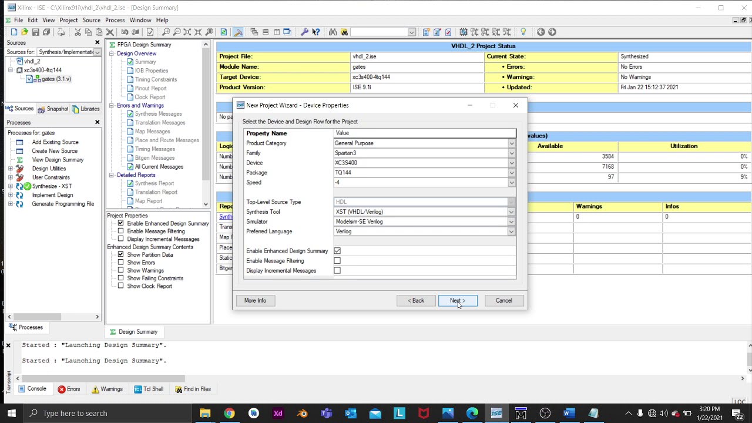Expand the Implement Design process node
752x423 pixels.
[10, 195]
